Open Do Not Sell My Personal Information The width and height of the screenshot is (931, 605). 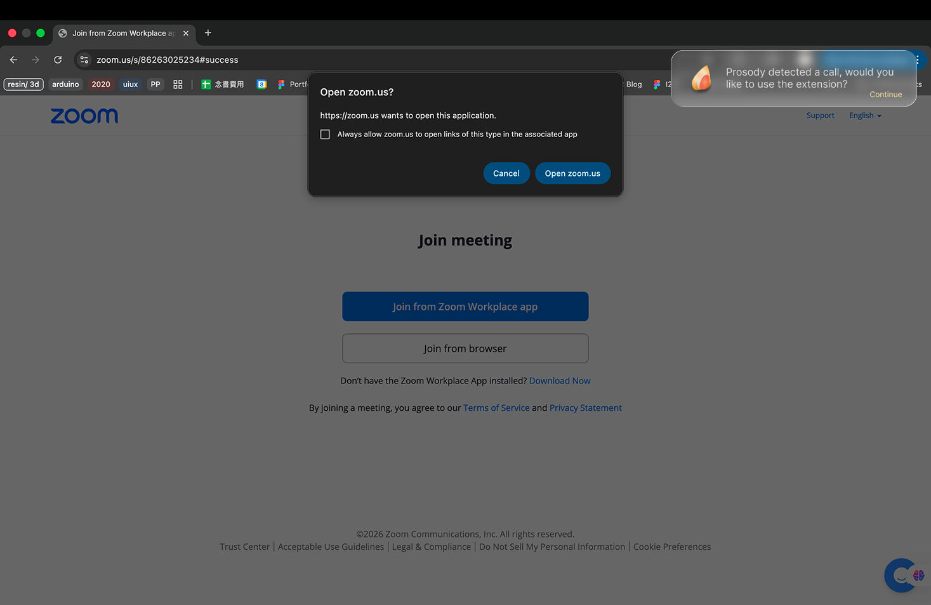(x=552, y=547)
